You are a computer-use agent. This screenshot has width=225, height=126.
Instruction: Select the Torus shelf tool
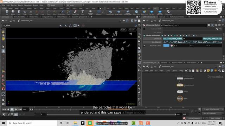25,12
